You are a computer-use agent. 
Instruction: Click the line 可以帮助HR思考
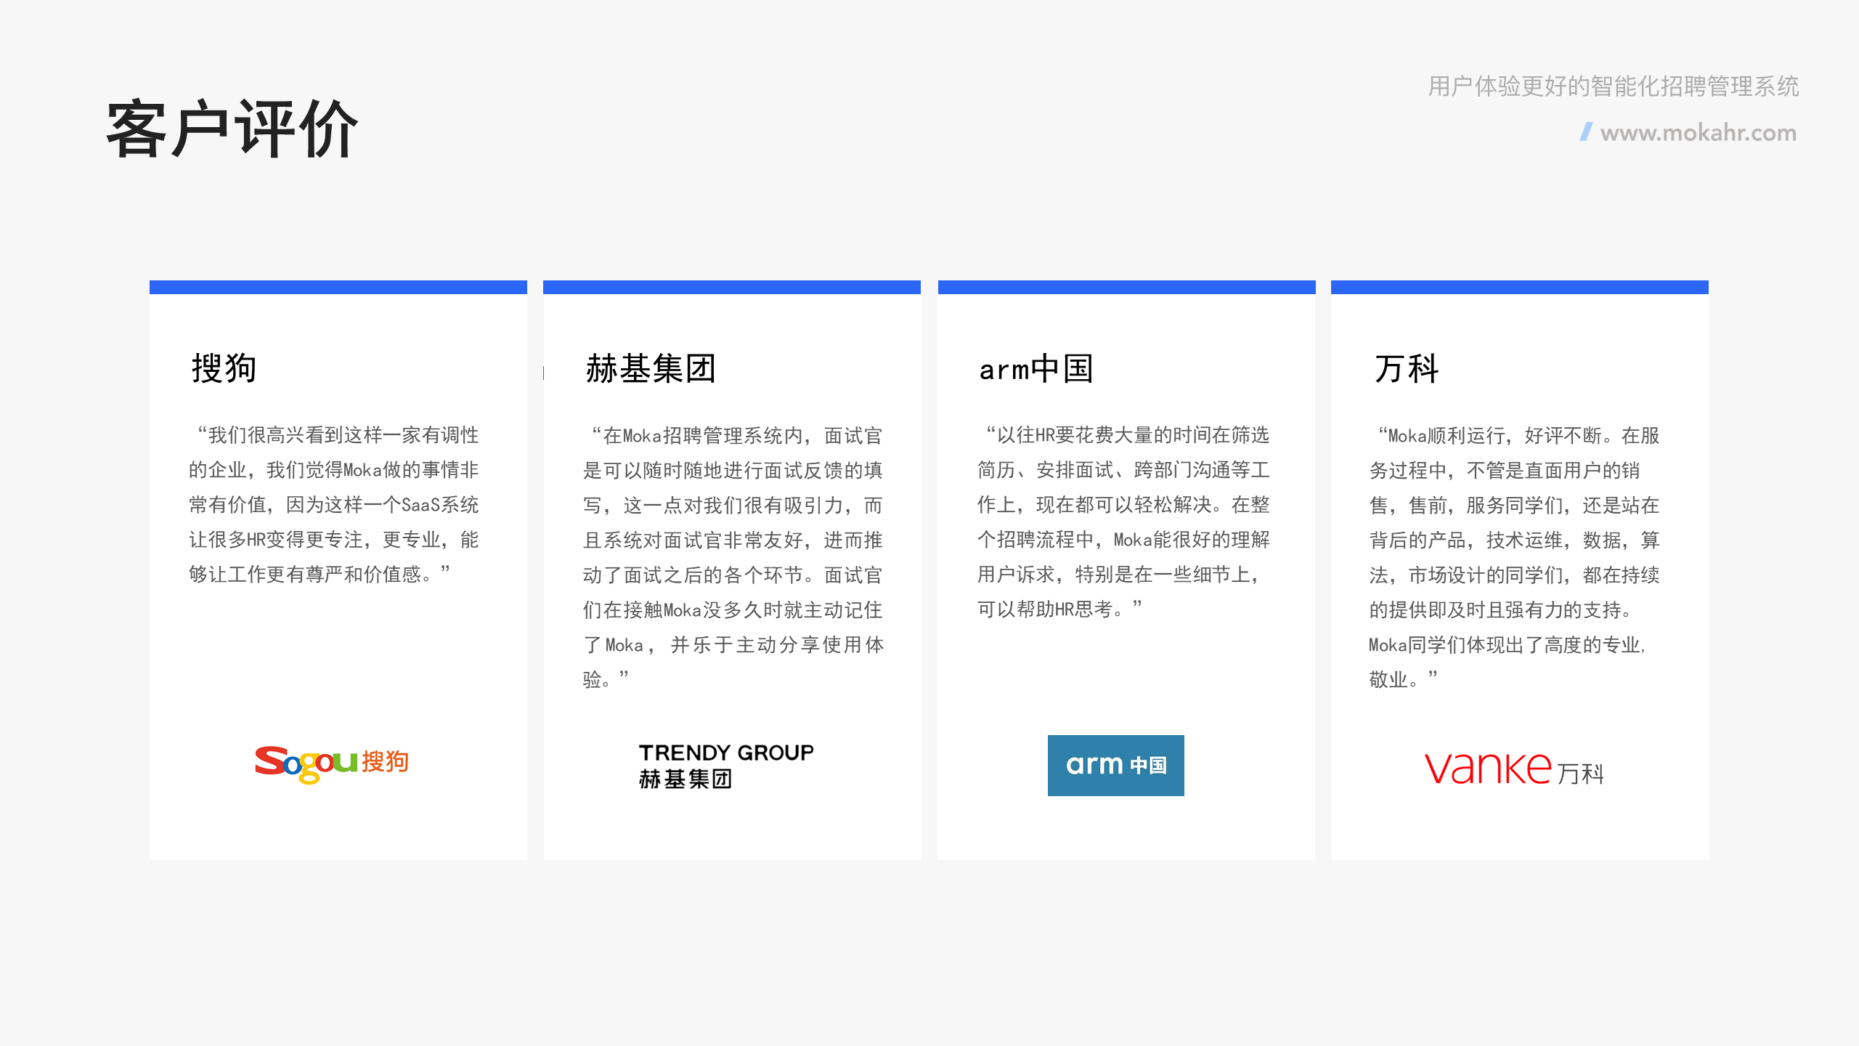(x=1059, y=609)
